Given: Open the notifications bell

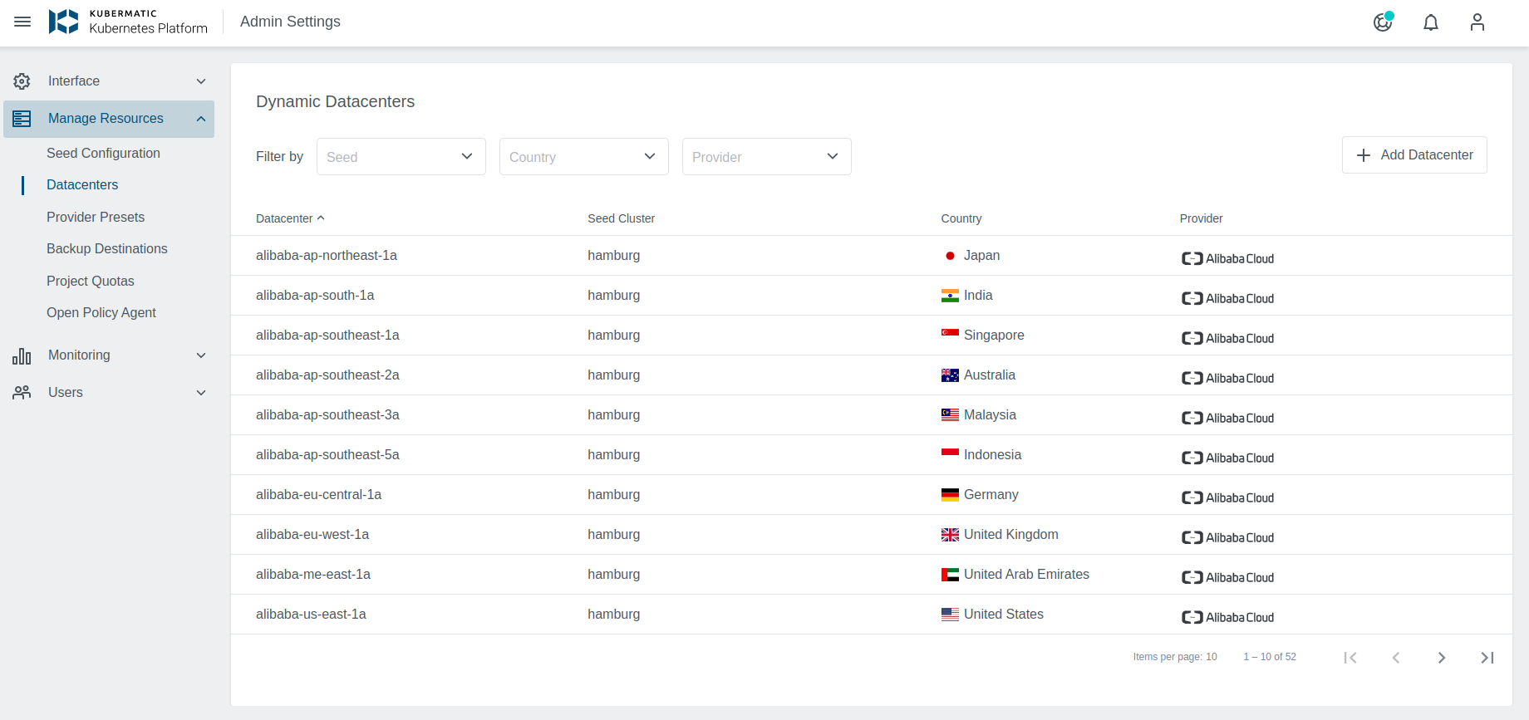Looking at the screenshot, I should [x=1430, y=22].
